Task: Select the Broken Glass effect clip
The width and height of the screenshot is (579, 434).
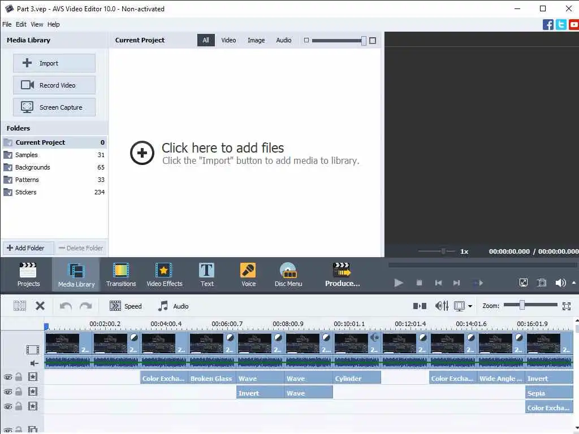Action: pos(211,378)
